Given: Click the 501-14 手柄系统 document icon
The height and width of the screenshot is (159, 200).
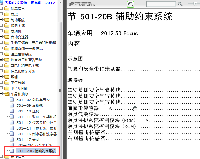Looking at the screenshot, I should 12,128.
